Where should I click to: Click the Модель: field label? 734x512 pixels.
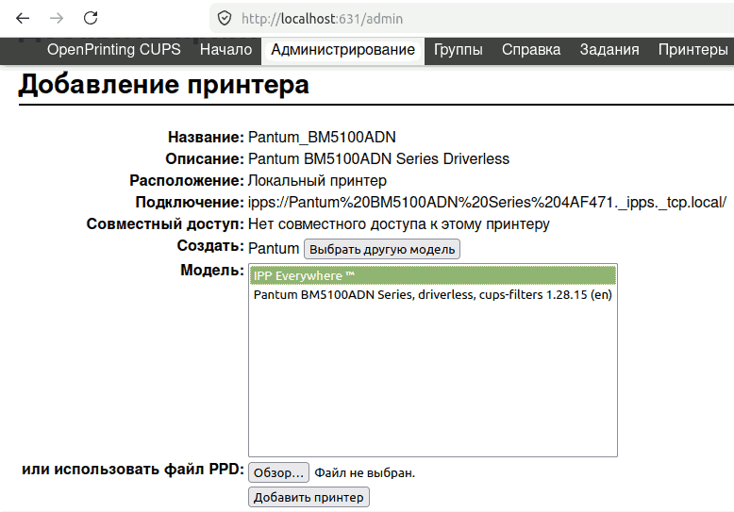(x=212, y=270)
